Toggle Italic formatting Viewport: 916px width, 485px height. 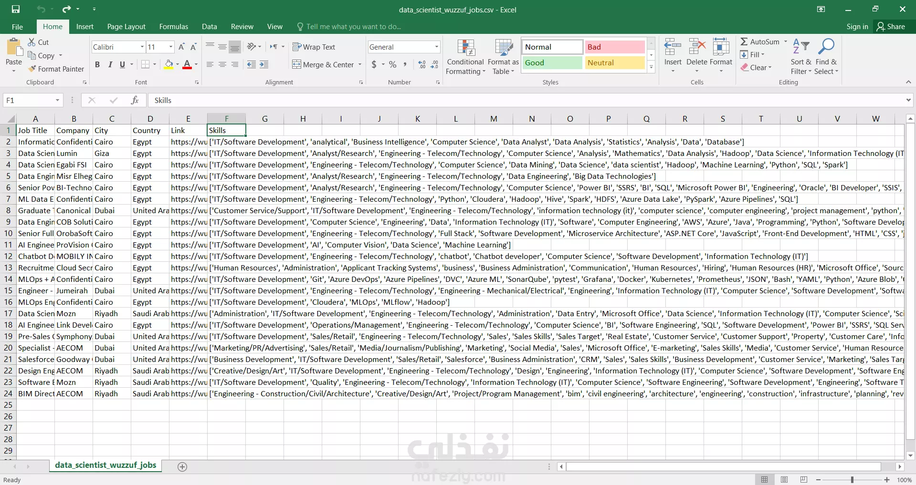tap(110, 64)
